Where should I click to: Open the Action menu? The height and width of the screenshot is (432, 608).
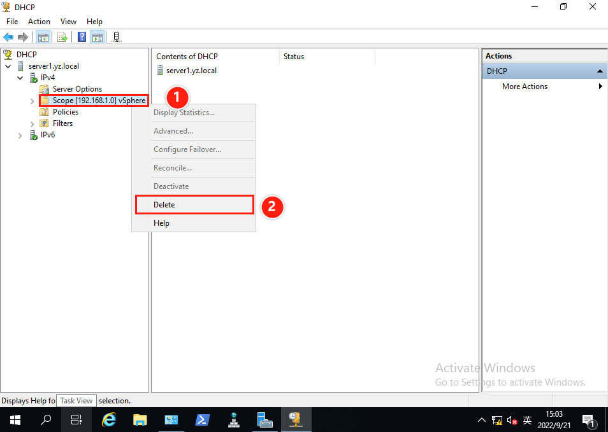[39, 22]
